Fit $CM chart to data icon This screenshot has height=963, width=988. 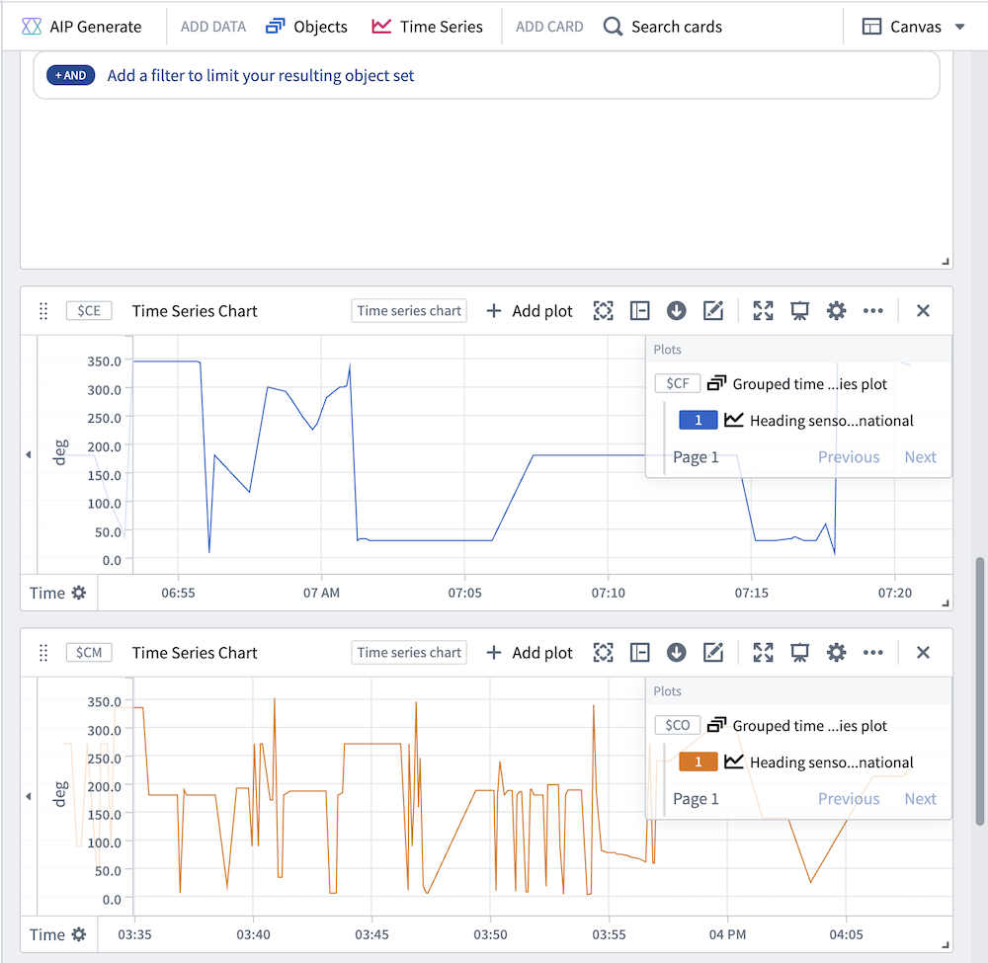tap(603, 653)
